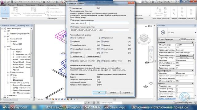Click the detail level icon in view control bar

tap(47, 99)
